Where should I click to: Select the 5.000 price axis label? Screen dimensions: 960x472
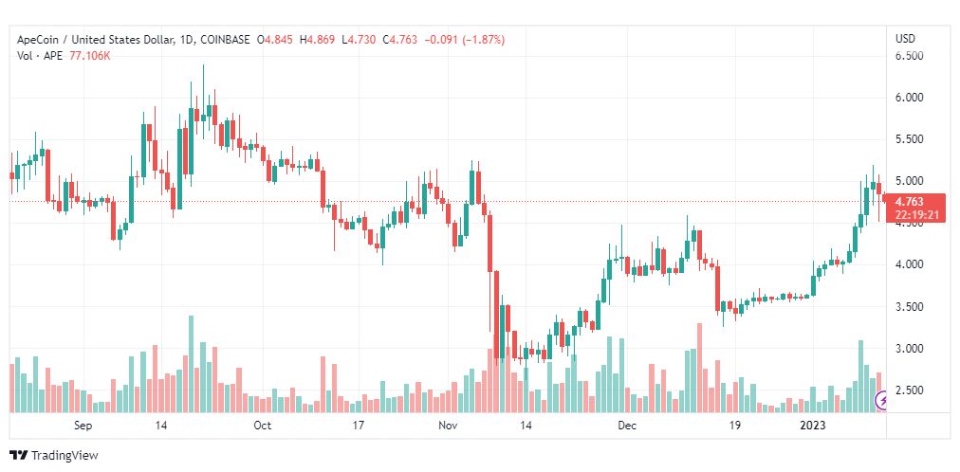[909, 181]
